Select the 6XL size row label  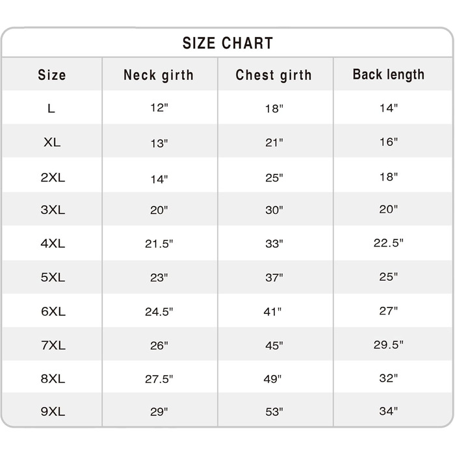point(53,311)
